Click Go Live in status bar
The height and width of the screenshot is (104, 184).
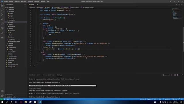[174, 99]
